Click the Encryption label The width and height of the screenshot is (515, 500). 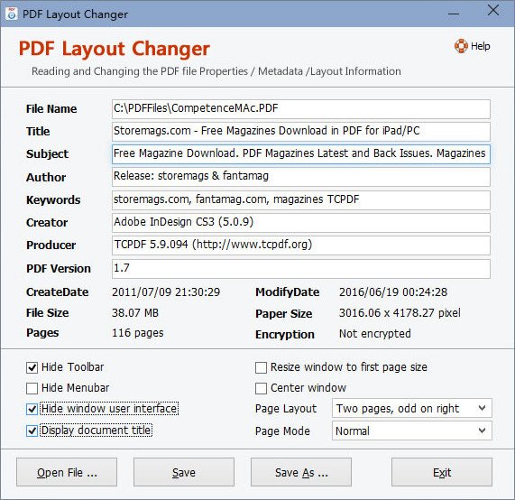tap(285, 335)
